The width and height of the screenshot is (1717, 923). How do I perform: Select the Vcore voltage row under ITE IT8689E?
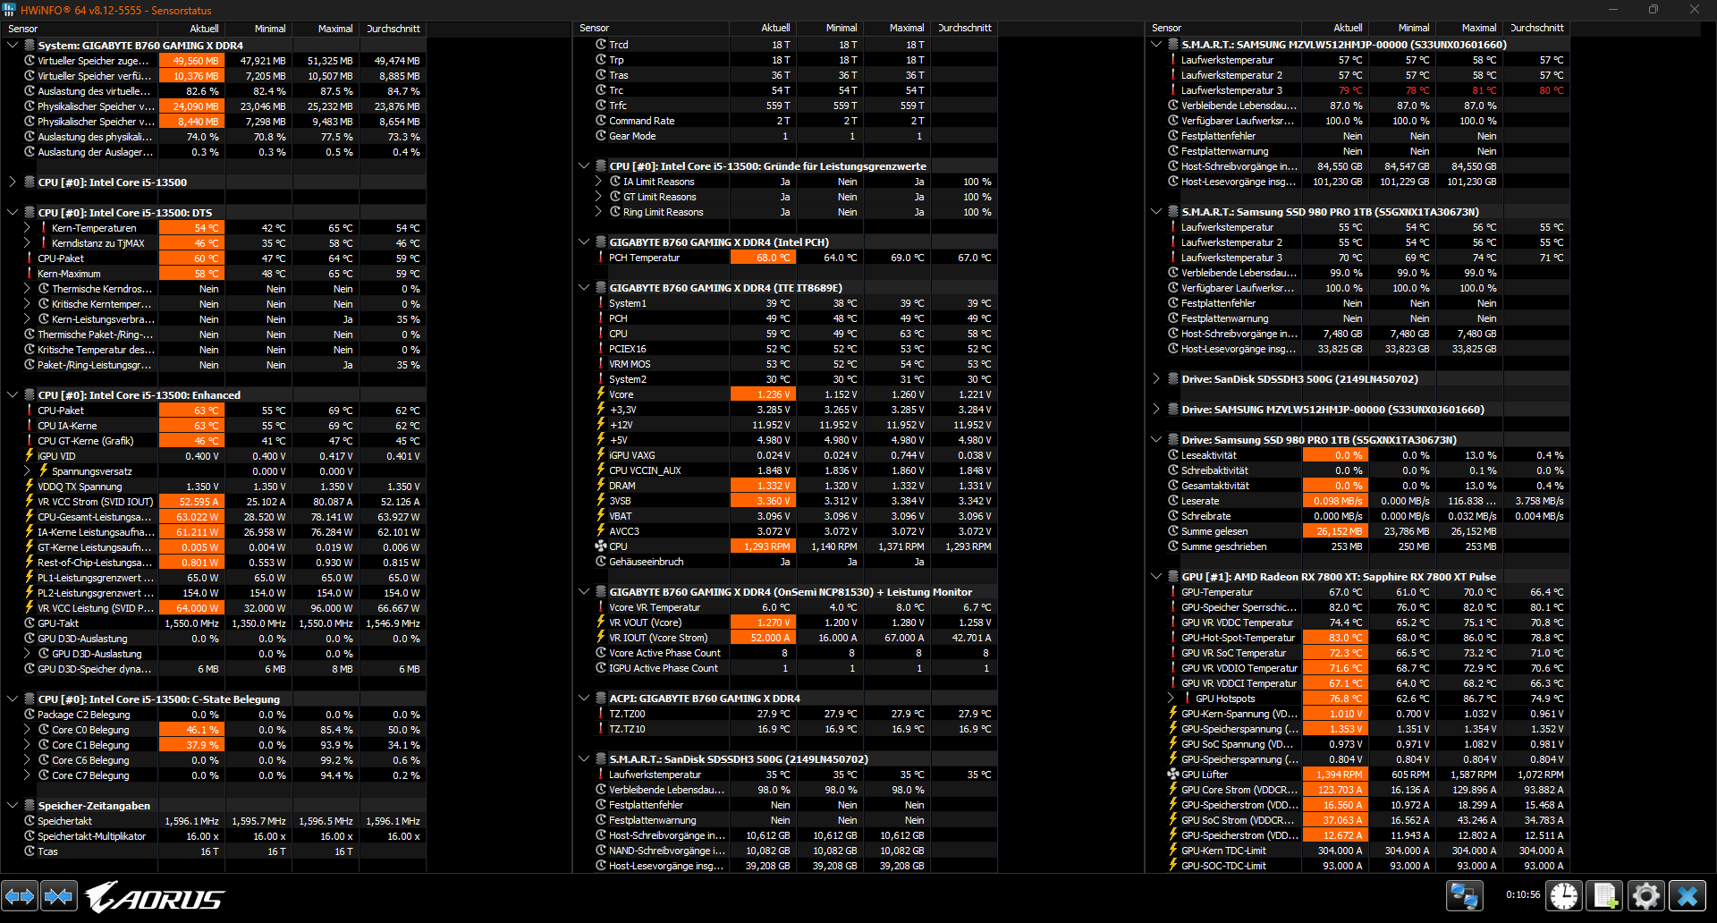[x=785, y=394]
